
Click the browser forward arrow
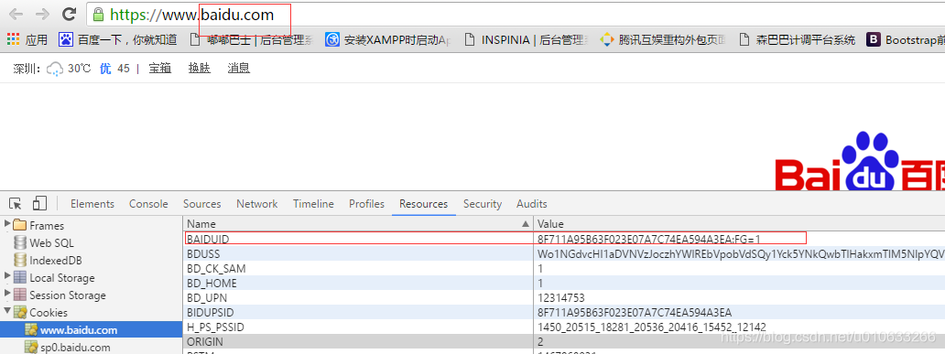[42, 14]
